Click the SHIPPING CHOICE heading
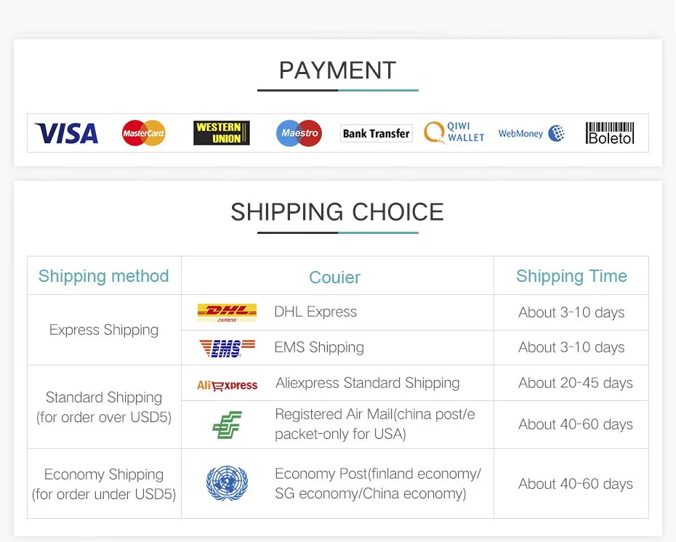 (337, 212)
